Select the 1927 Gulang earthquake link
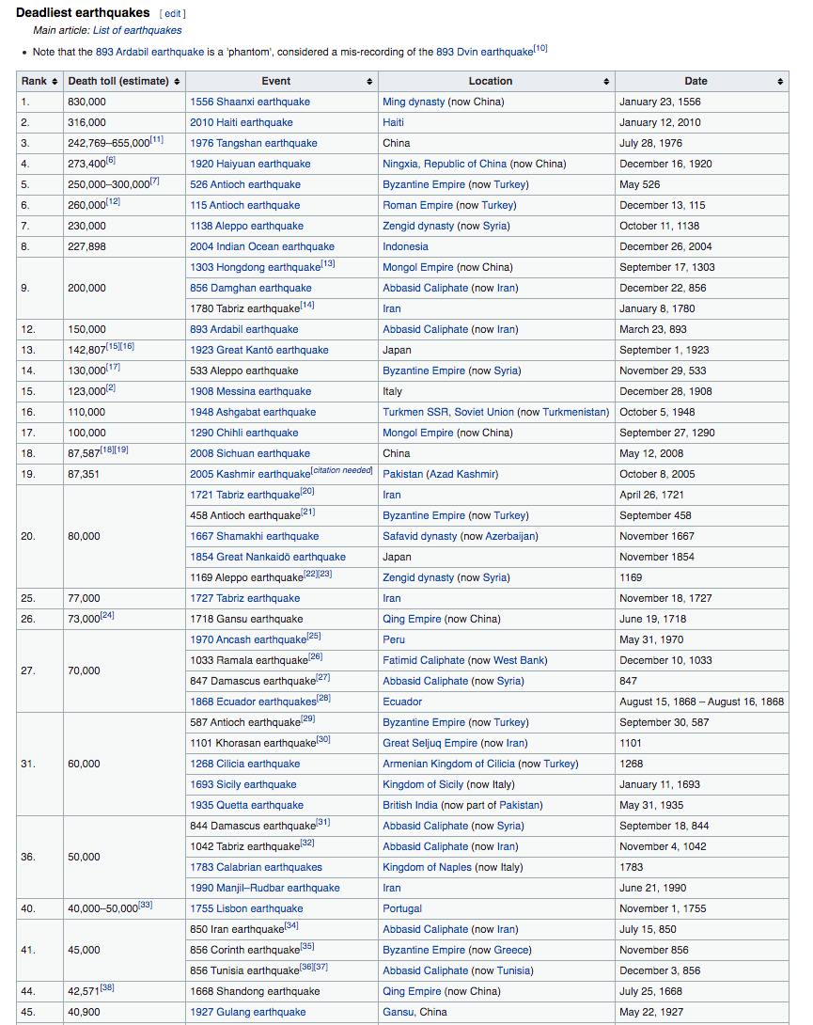This screenshot has width=813, height=1025. (247, 1012)
